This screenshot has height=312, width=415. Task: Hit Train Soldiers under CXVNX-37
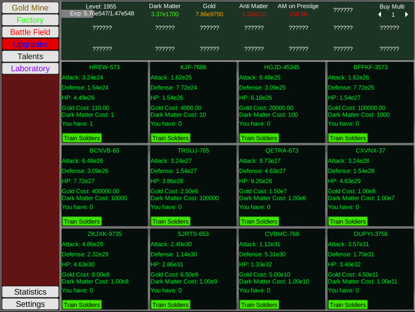pos(348,221)
